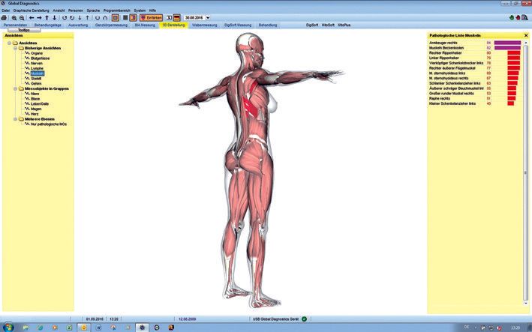Collapse the Bisherige Ansichten folder
The image size is (532, 332).
pos(16,48)
